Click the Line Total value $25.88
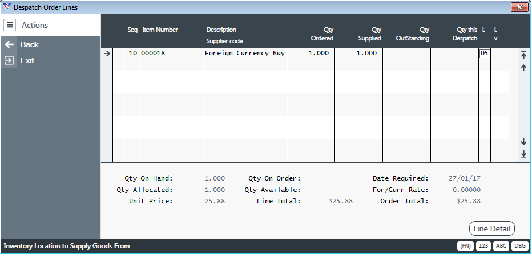 (x=341, y=201)
